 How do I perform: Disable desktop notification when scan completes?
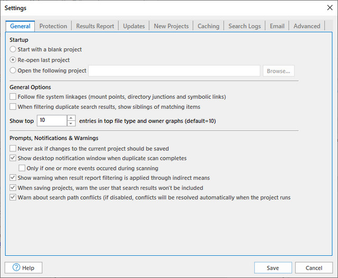tap(13, 158)
